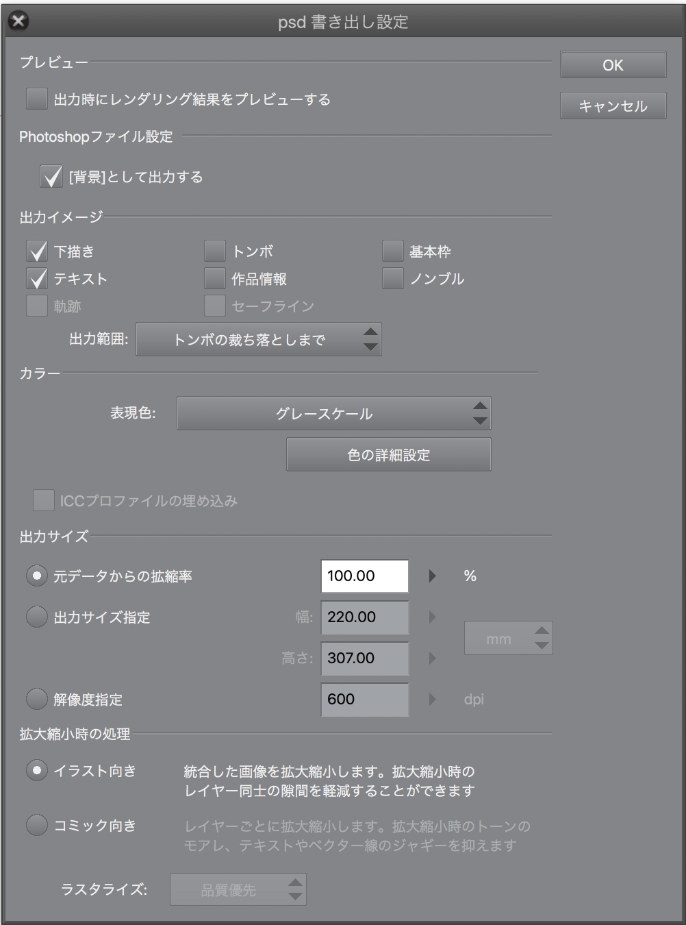This screenshot has height=925, width=686.
Task: Open the 表現色 grayscale dropdown
Action: (334, 413)
